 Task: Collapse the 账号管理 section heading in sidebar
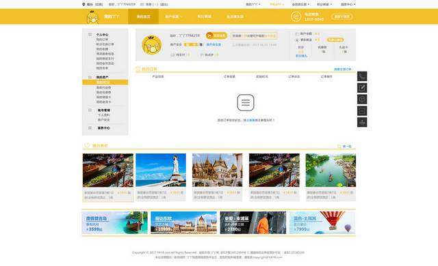click(104, 110)
